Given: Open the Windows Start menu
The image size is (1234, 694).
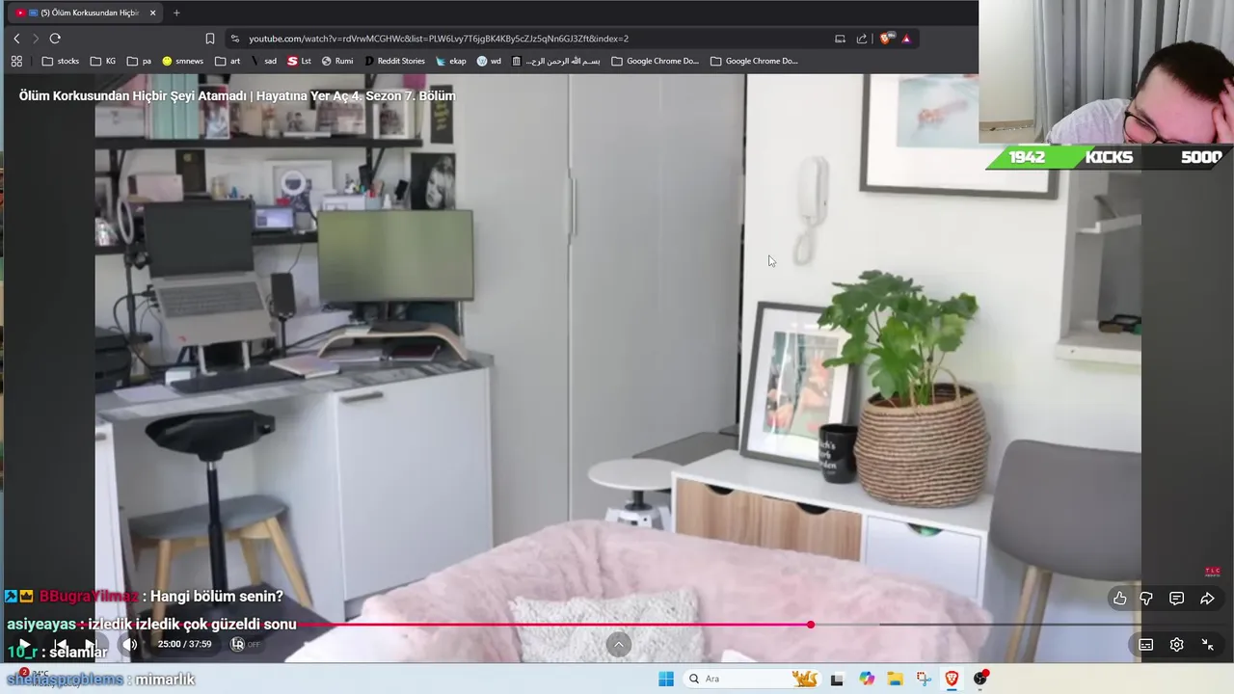Looking at the screenshot, I should (666, 679).
